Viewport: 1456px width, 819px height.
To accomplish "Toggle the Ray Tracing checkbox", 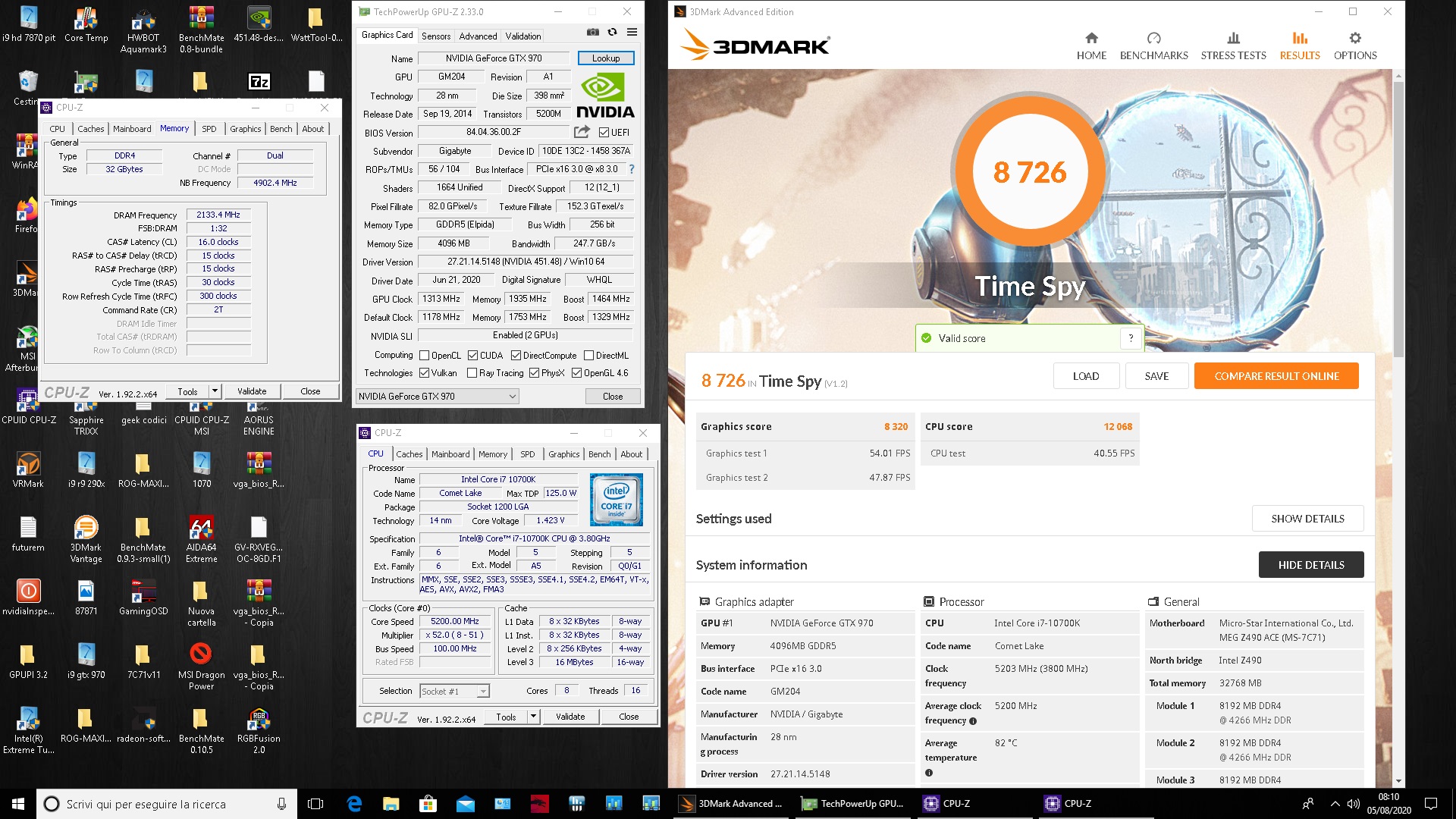I will (x=472, y=373).
